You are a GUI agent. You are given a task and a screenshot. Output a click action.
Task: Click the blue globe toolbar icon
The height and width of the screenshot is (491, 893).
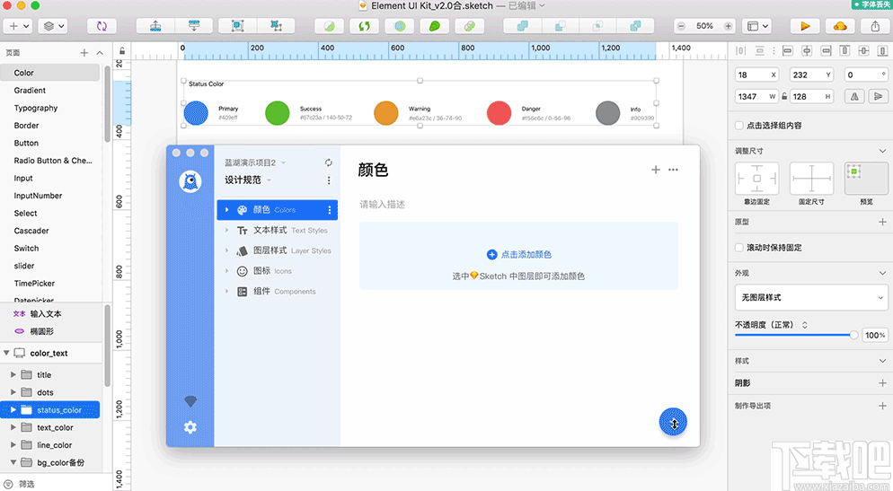pyautogui.click(x=400, y=26)
